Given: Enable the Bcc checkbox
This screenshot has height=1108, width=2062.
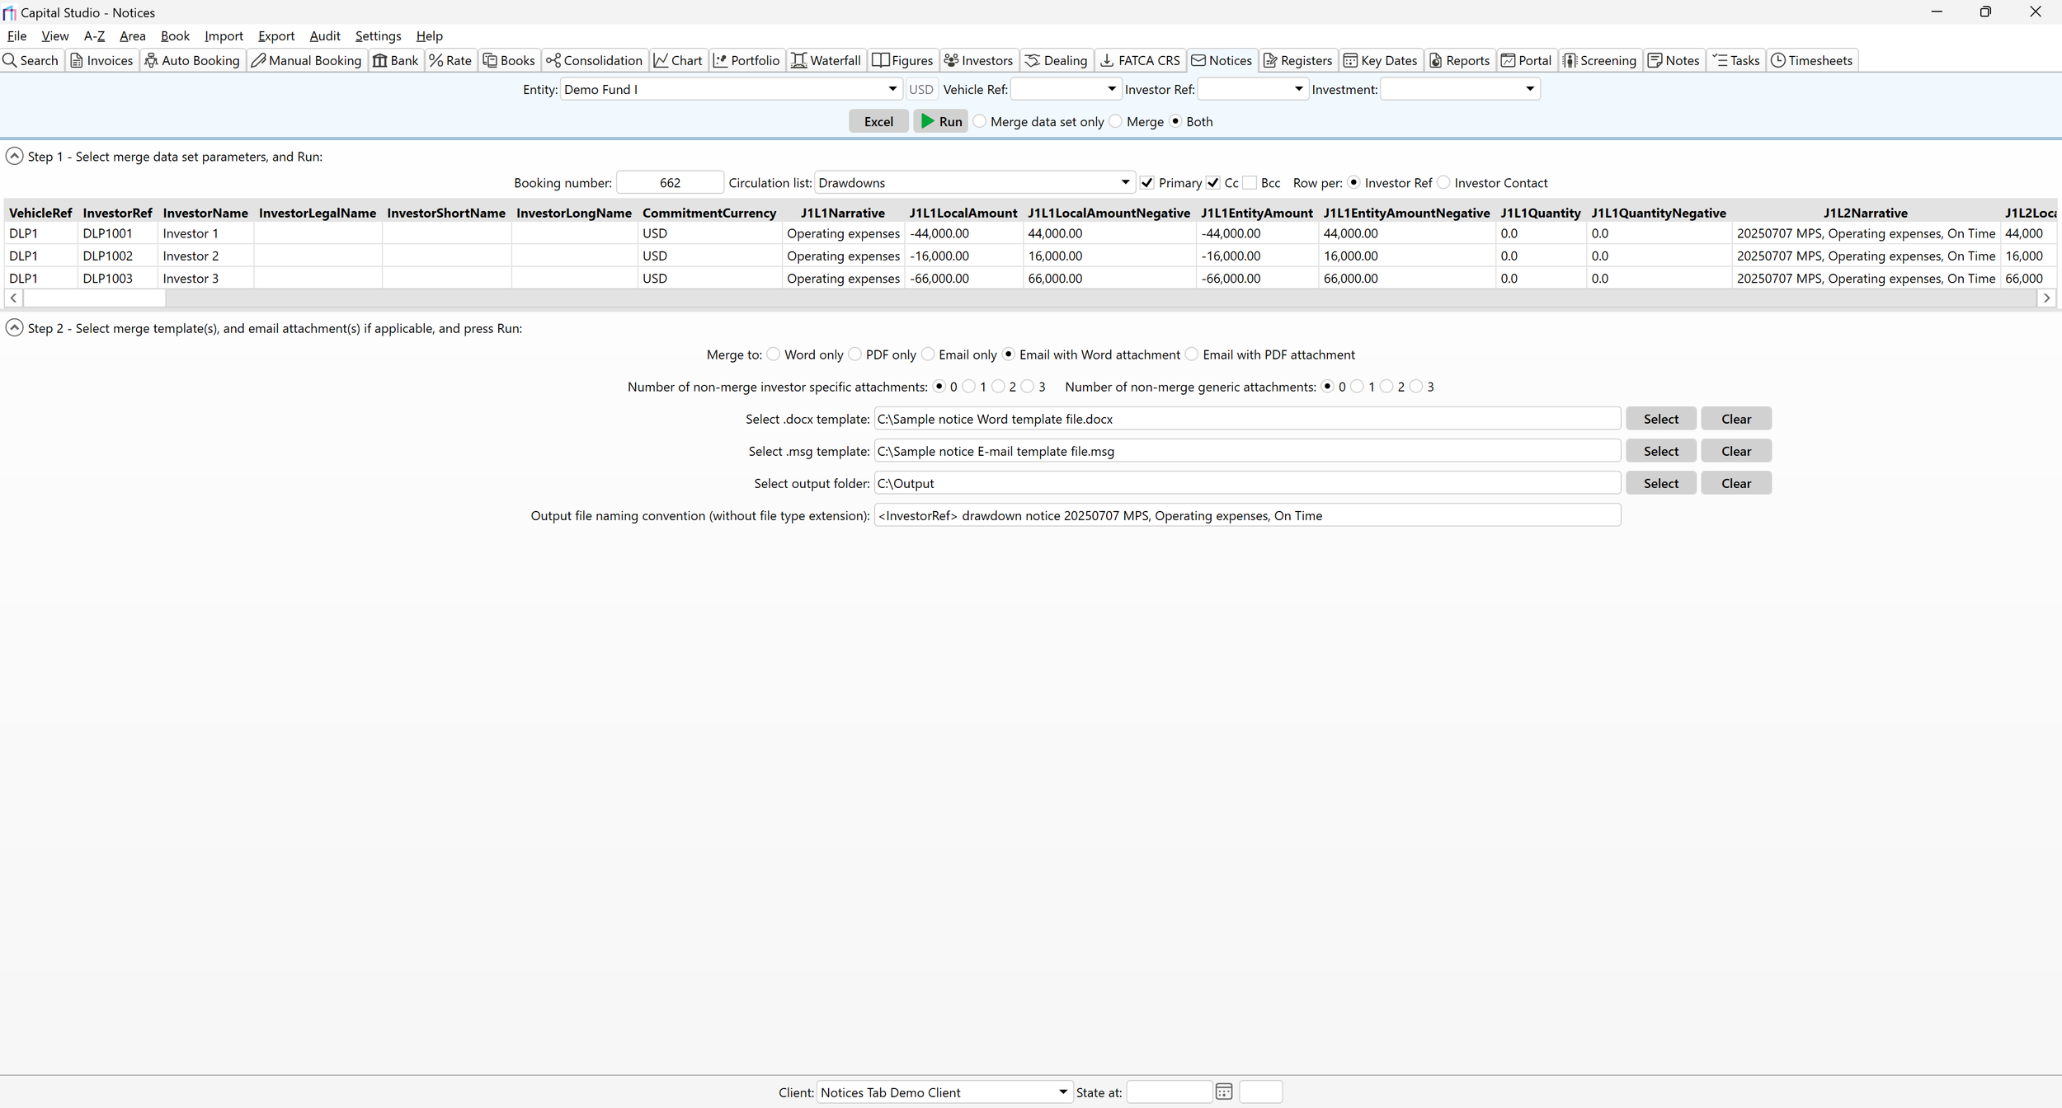Looking at the screenshot, I should [1250, 182].
